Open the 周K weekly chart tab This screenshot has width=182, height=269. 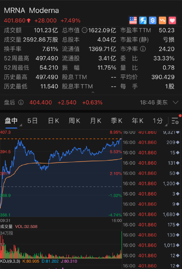tap(74, 121)
